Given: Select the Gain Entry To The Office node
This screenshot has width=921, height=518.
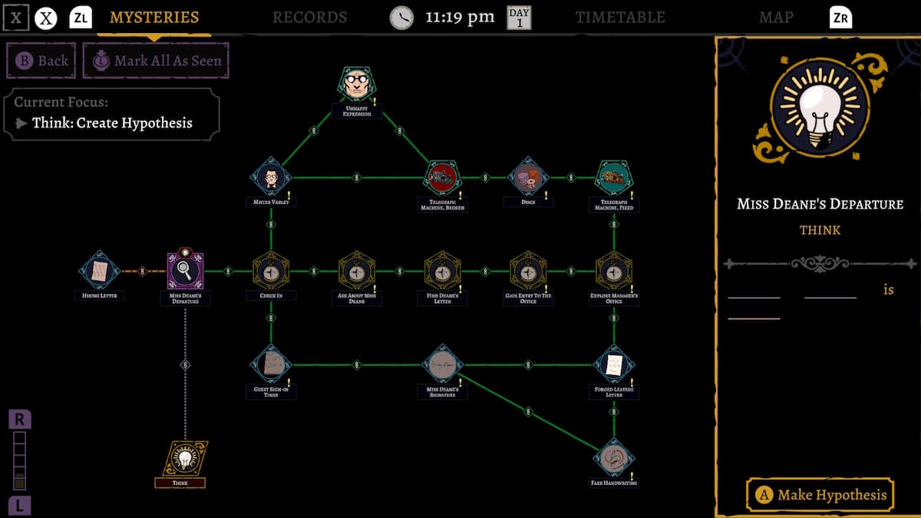Looking at the screenshot, I should tap(528, 271).
